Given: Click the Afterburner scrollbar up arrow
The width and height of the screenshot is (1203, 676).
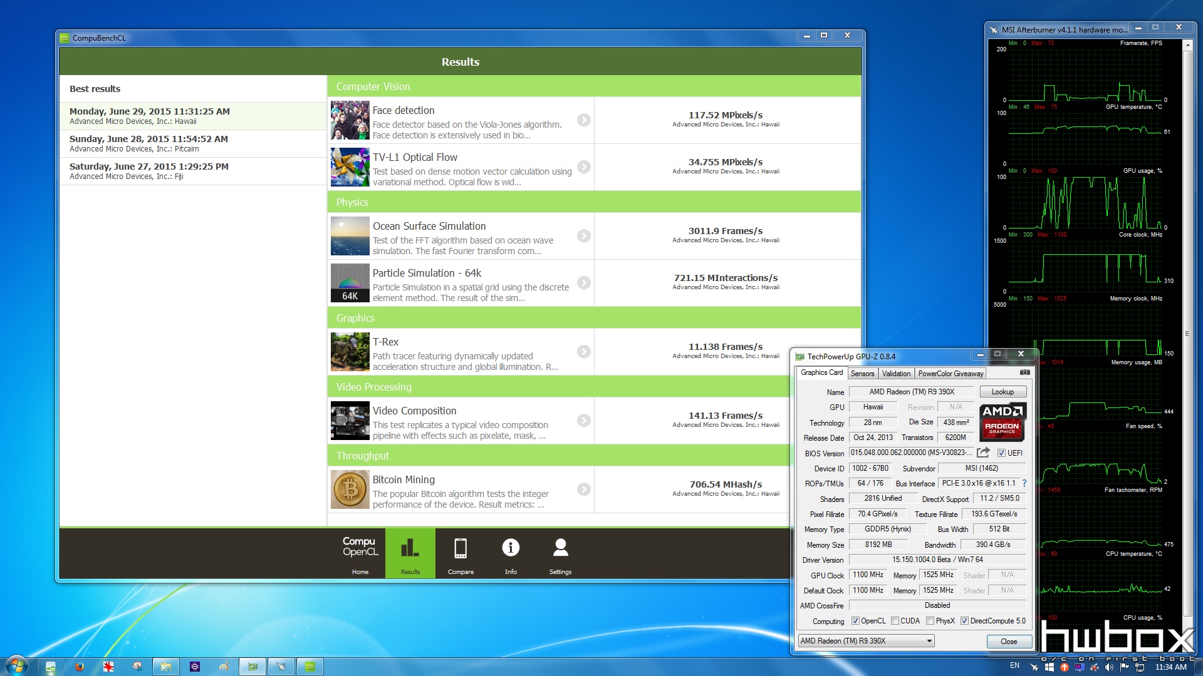Looking at the screenshot, I should (x=1187, y=45).
